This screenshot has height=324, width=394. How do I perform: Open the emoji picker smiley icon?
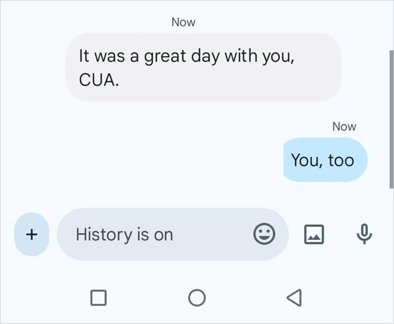[x=264, y=234]
